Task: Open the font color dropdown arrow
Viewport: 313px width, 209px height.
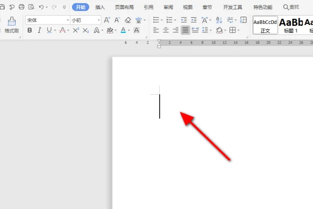Action: coord(129,31)
